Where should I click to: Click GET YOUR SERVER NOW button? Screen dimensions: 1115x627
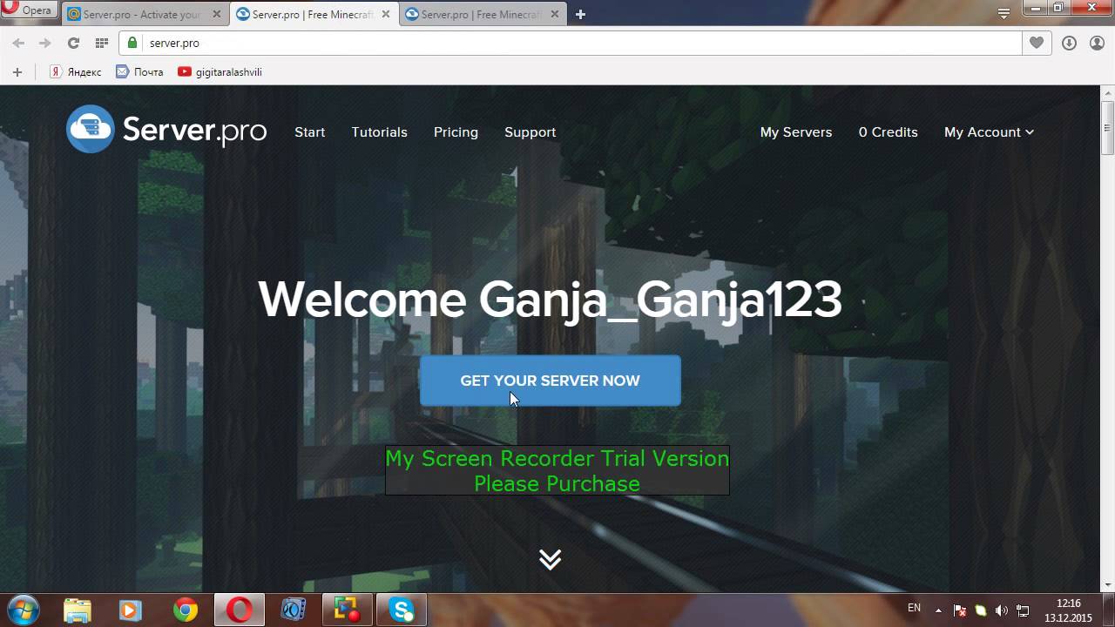[550, 381]
